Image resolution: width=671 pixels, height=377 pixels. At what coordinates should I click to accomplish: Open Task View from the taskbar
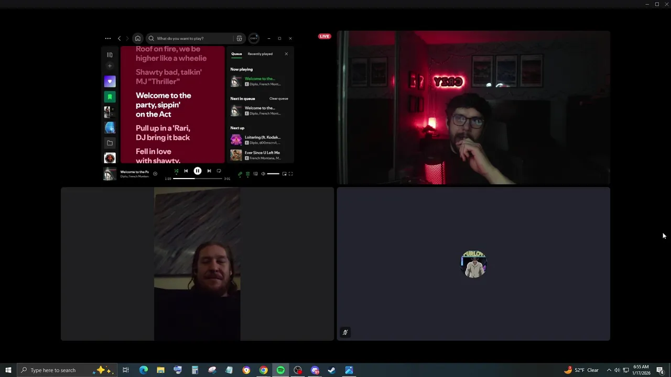[x=126, y=370]
